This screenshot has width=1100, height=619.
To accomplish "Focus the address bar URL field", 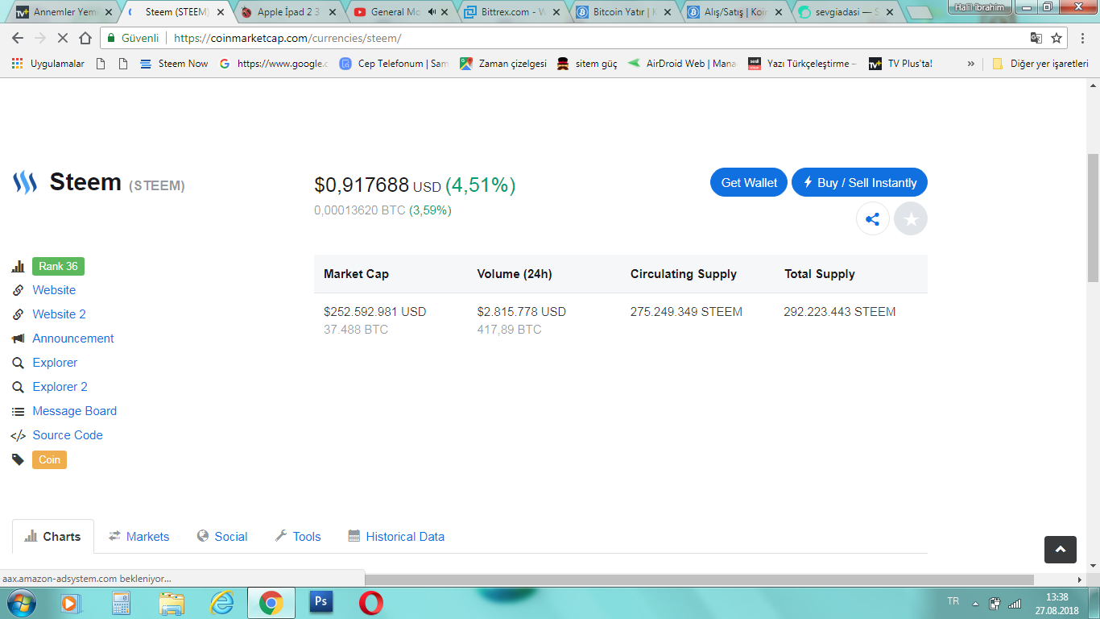I will pyautogui.click(x=596, y=38).
